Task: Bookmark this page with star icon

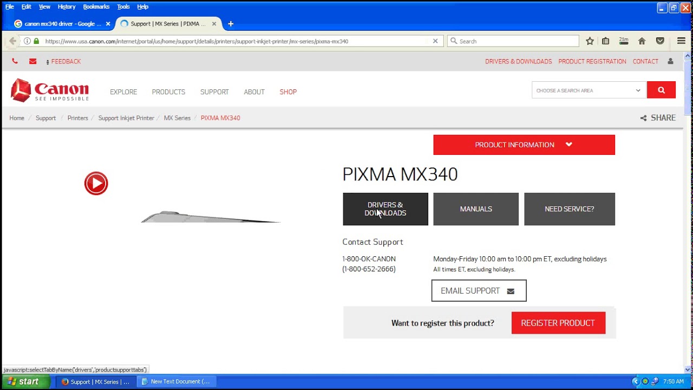Action: click(590, 41)
